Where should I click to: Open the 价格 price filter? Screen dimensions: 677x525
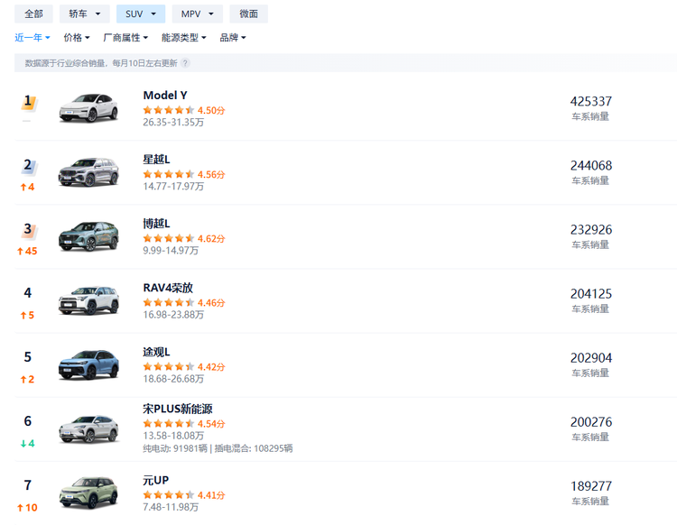point(77,38)
